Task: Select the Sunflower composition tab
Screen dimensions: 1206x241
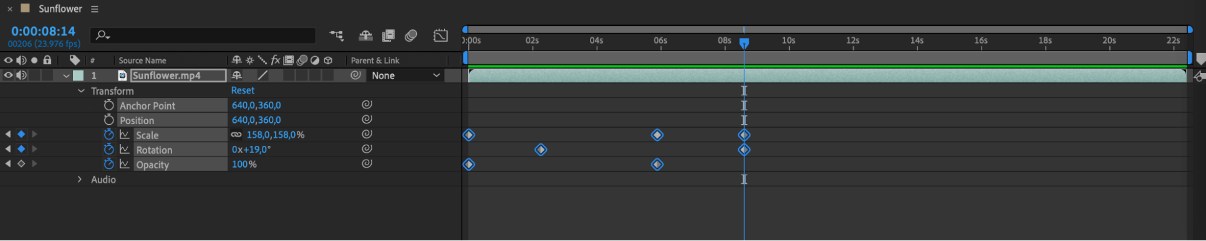Action: click(x=60, y=9)
